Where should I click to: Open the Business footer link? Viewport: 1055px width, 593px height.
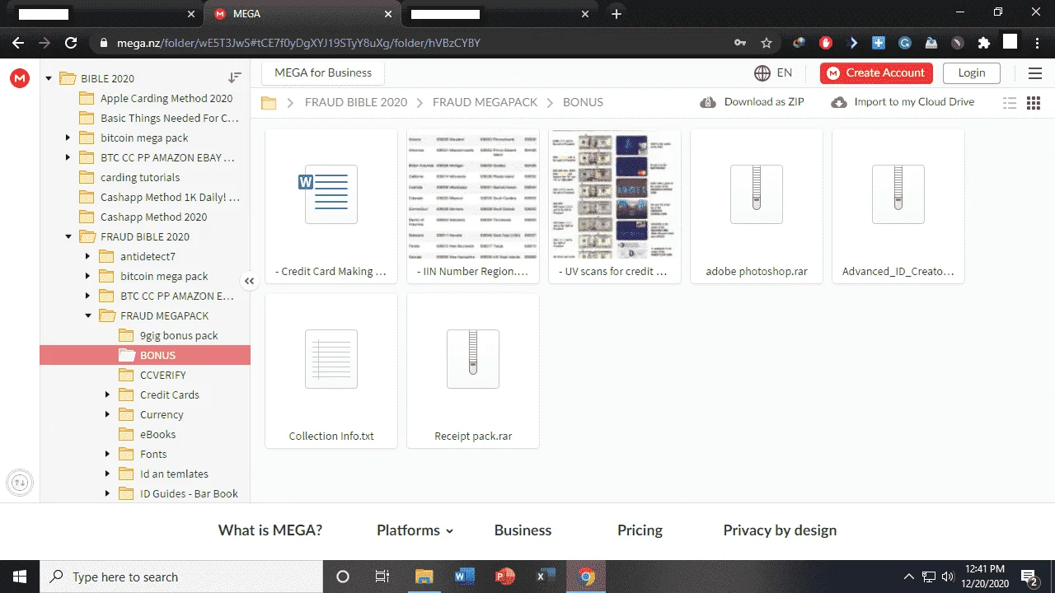pos(523,530)
